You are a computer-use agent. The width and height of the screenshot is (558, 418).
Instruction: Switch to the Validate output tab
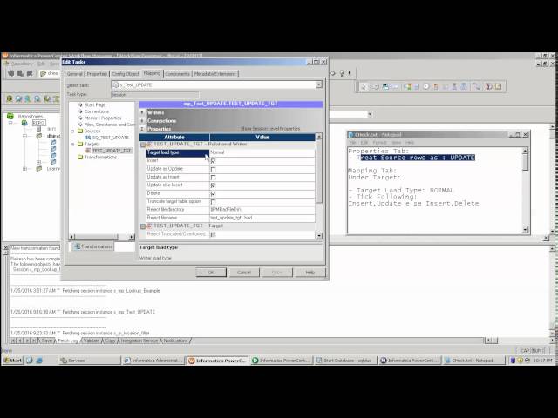[x=92, y=340]
